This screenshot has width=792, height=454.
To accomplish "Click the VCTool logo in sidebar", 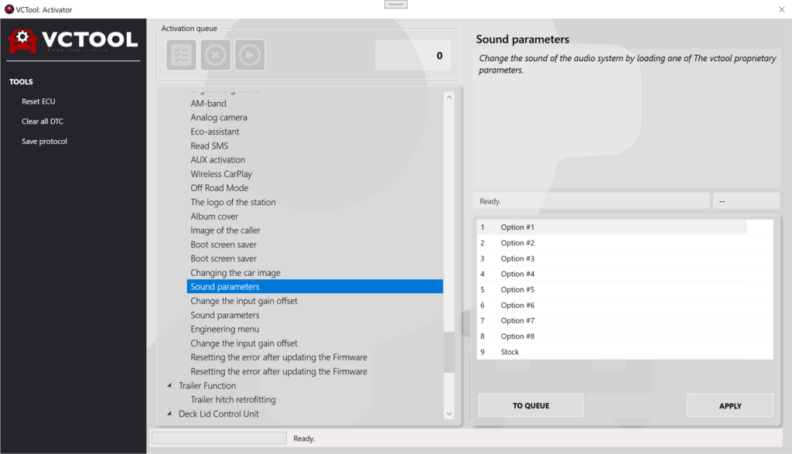I will 73,39.
